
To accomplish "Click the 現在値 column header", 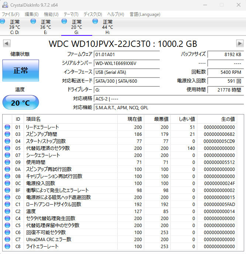I will (x=131, y=119).
